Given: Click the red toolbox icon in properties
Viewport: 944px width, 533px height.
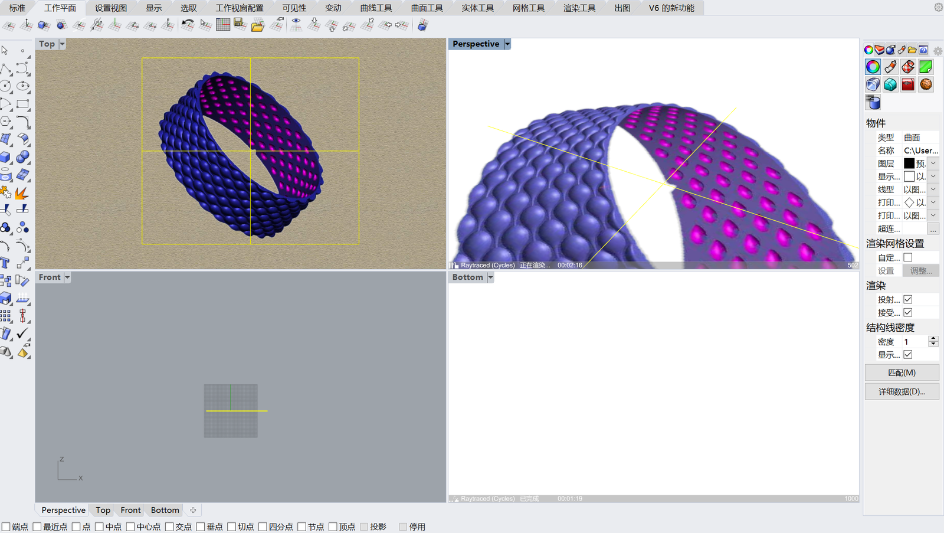Looking at the screenshot, I should (x=908, y=84).
